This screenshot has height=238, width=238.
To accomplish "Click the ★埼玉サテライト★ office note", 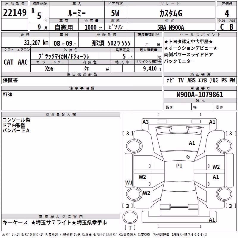I will (53, 223).
